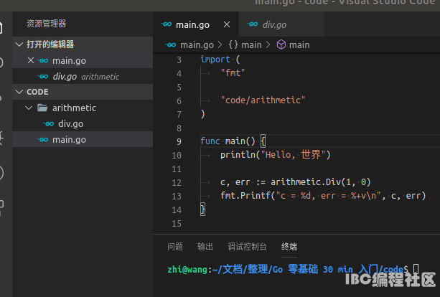Click the terminal prompt cursor
Image resolution: width=440 pixels, height=297 pixels.
click(416, 269)
